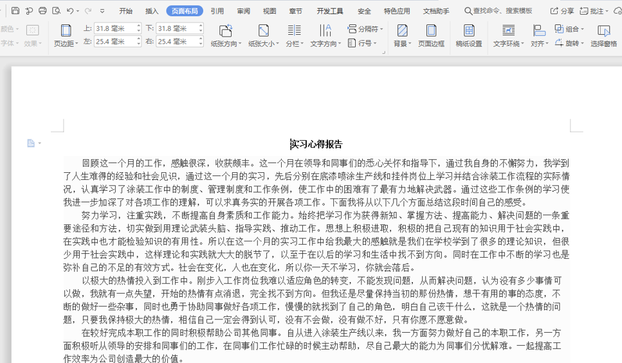
Task: Open the 安全 tab
Action: click(x=364, y=11)
